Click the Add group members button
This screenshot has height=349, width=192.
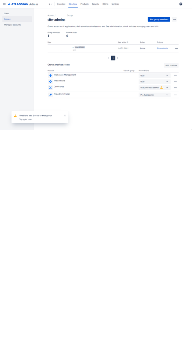click(159, 19)
